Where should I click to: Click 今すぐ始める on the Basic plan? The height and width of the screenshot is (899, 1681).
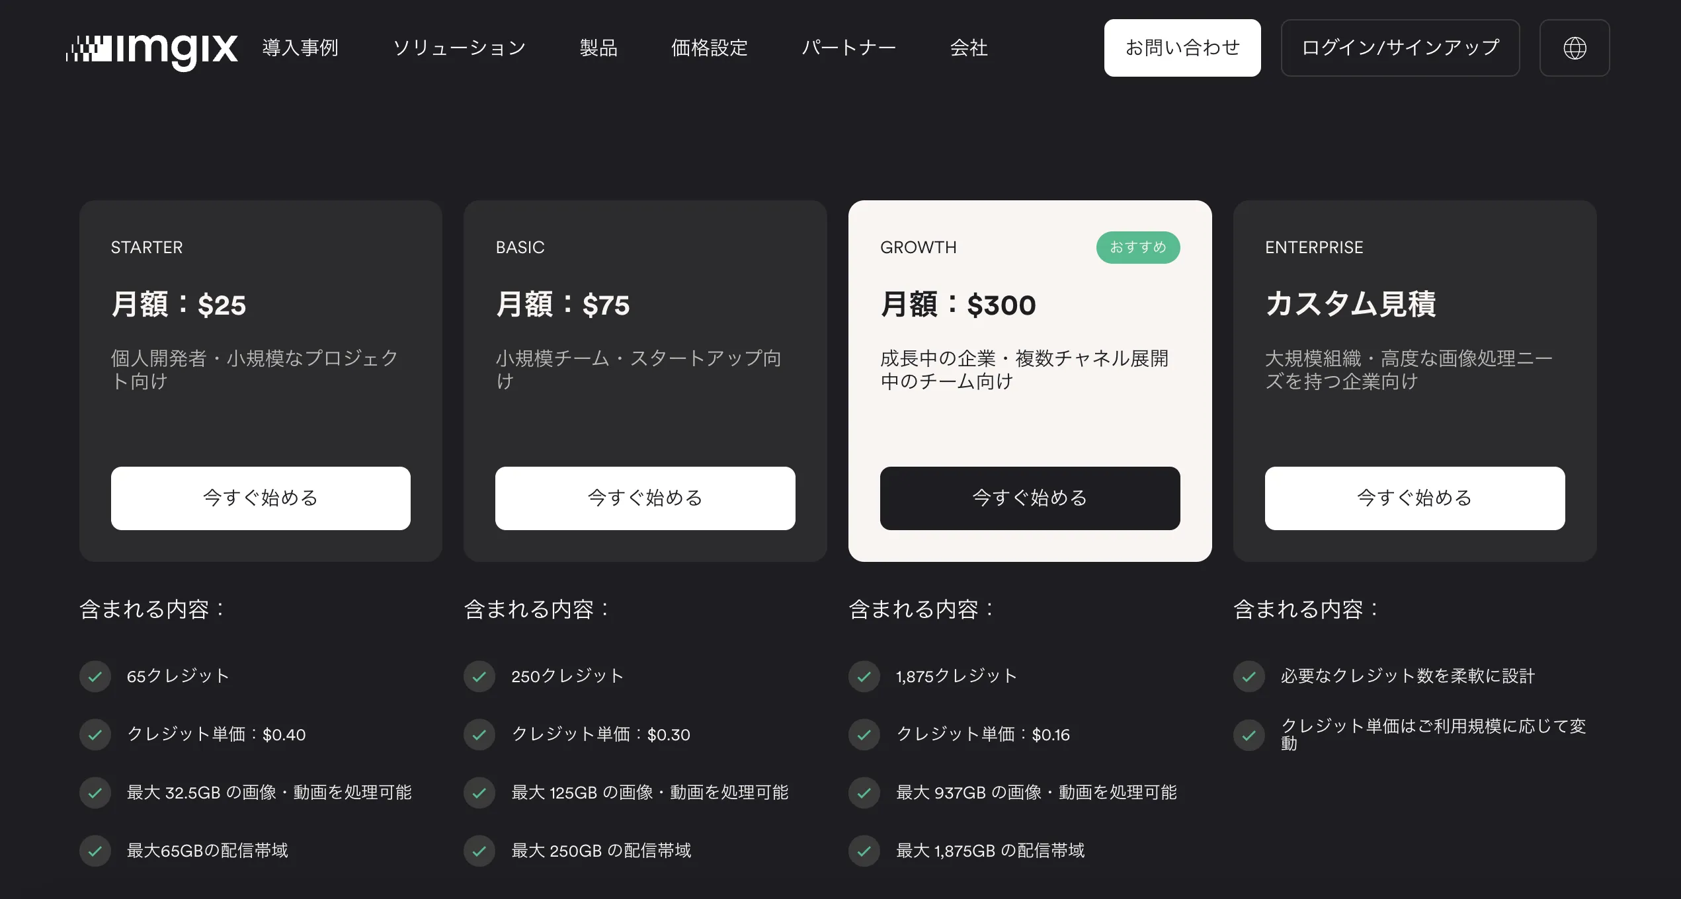pos(645,498)
